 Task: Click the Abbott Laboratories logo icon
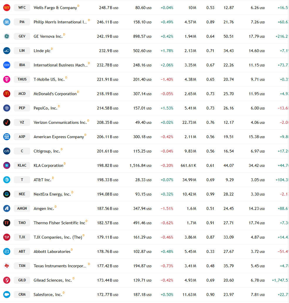pos(7,251)
